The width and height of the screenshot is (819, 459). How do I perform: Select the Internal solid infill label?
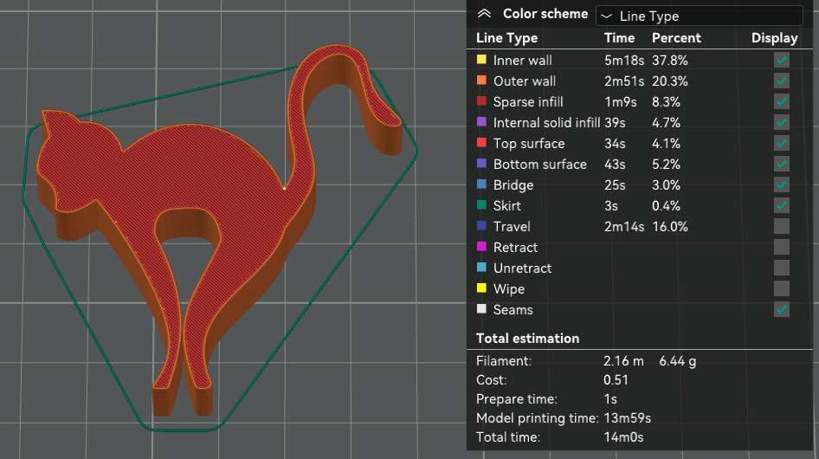pyautogui.click(x=546, y=123)
